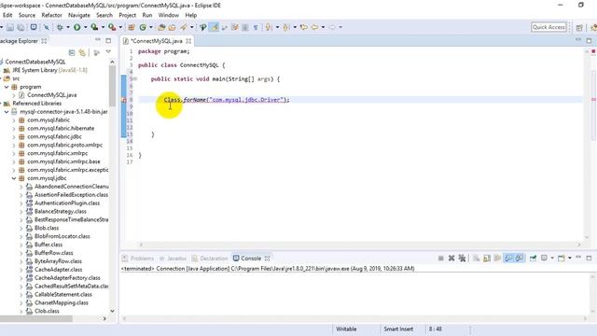Open the Project menu
Viewport: 597px width, 336px height.
tap(127, 15)
